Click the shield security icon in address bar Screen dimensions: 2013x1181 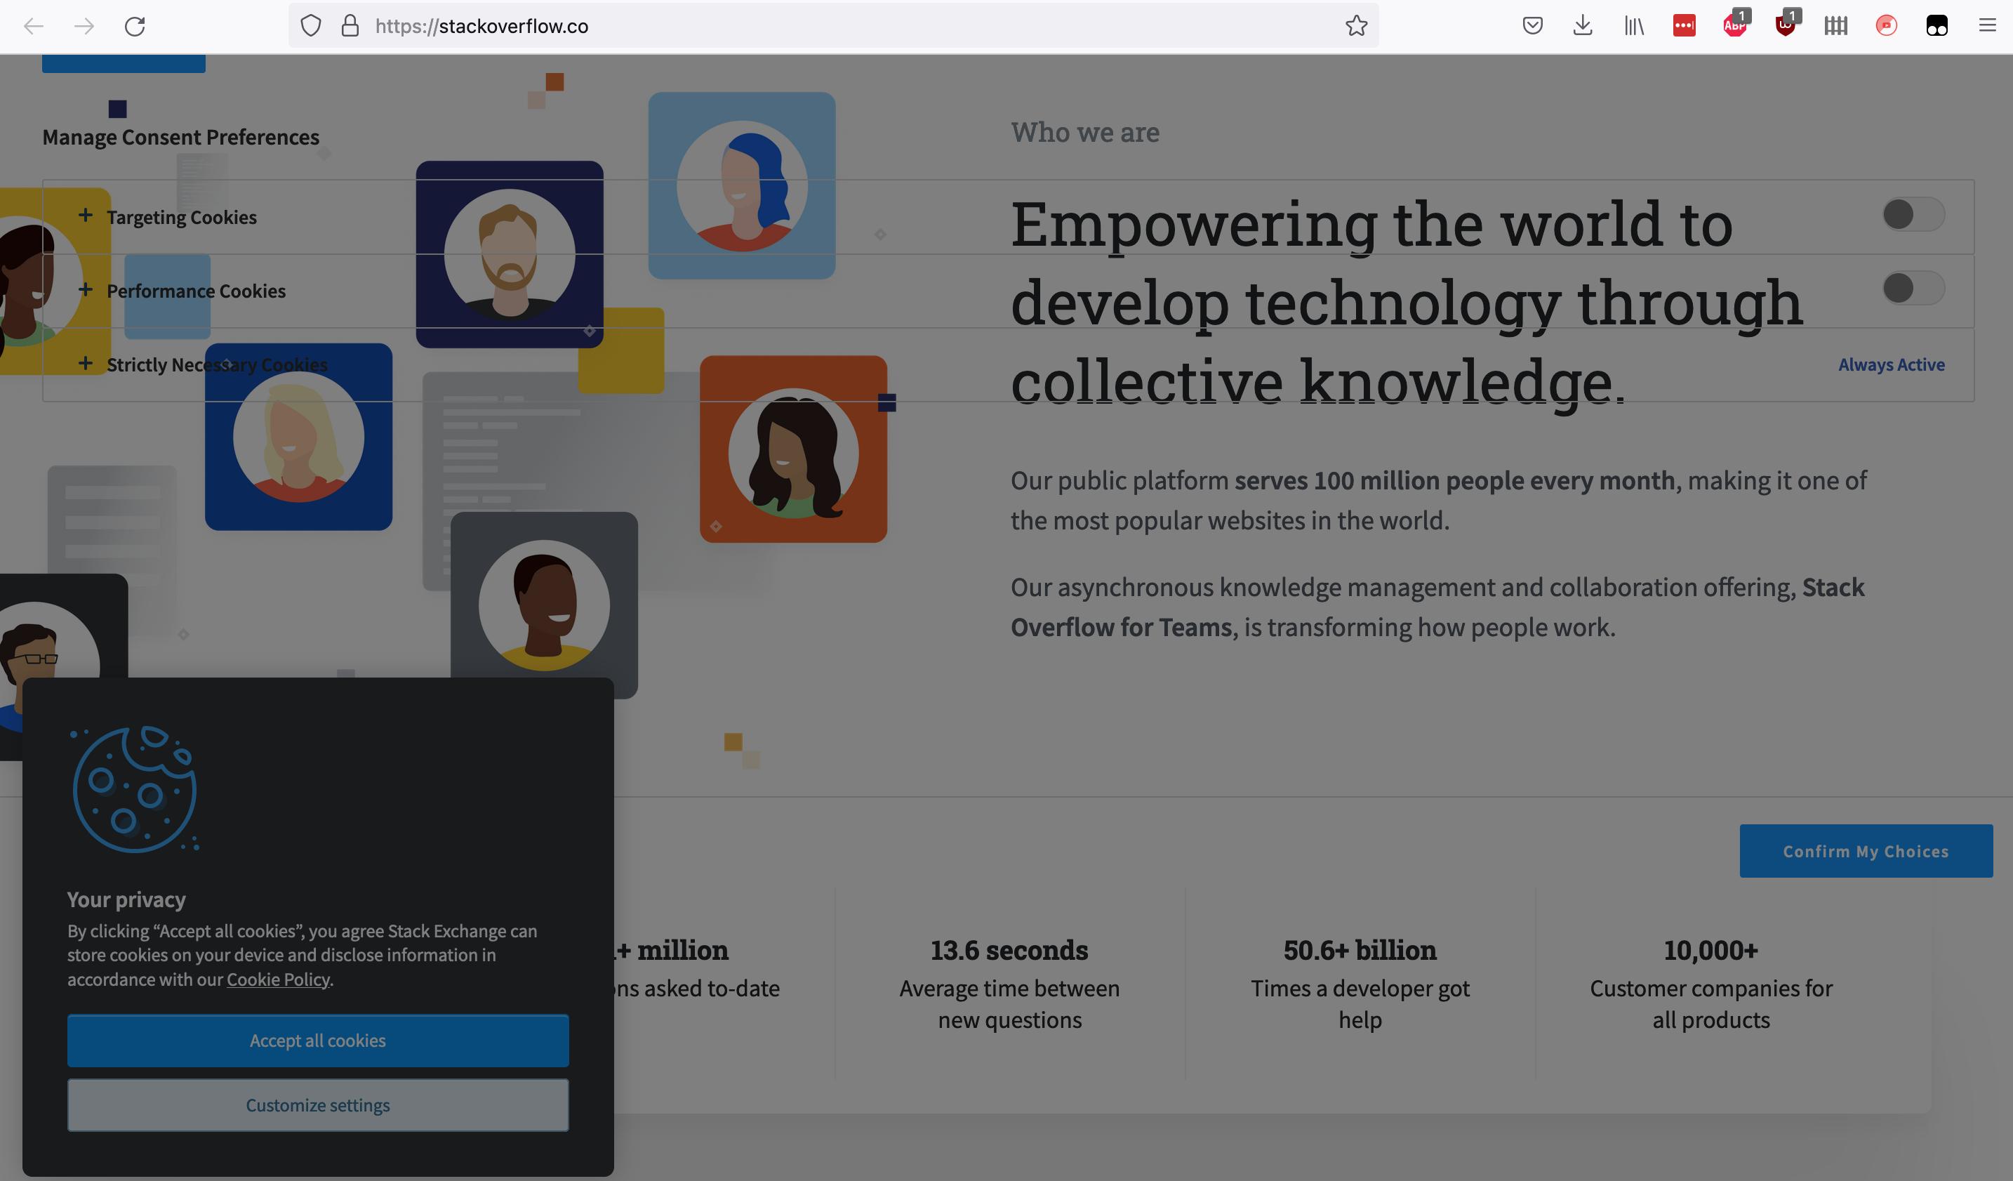(309, 24)
